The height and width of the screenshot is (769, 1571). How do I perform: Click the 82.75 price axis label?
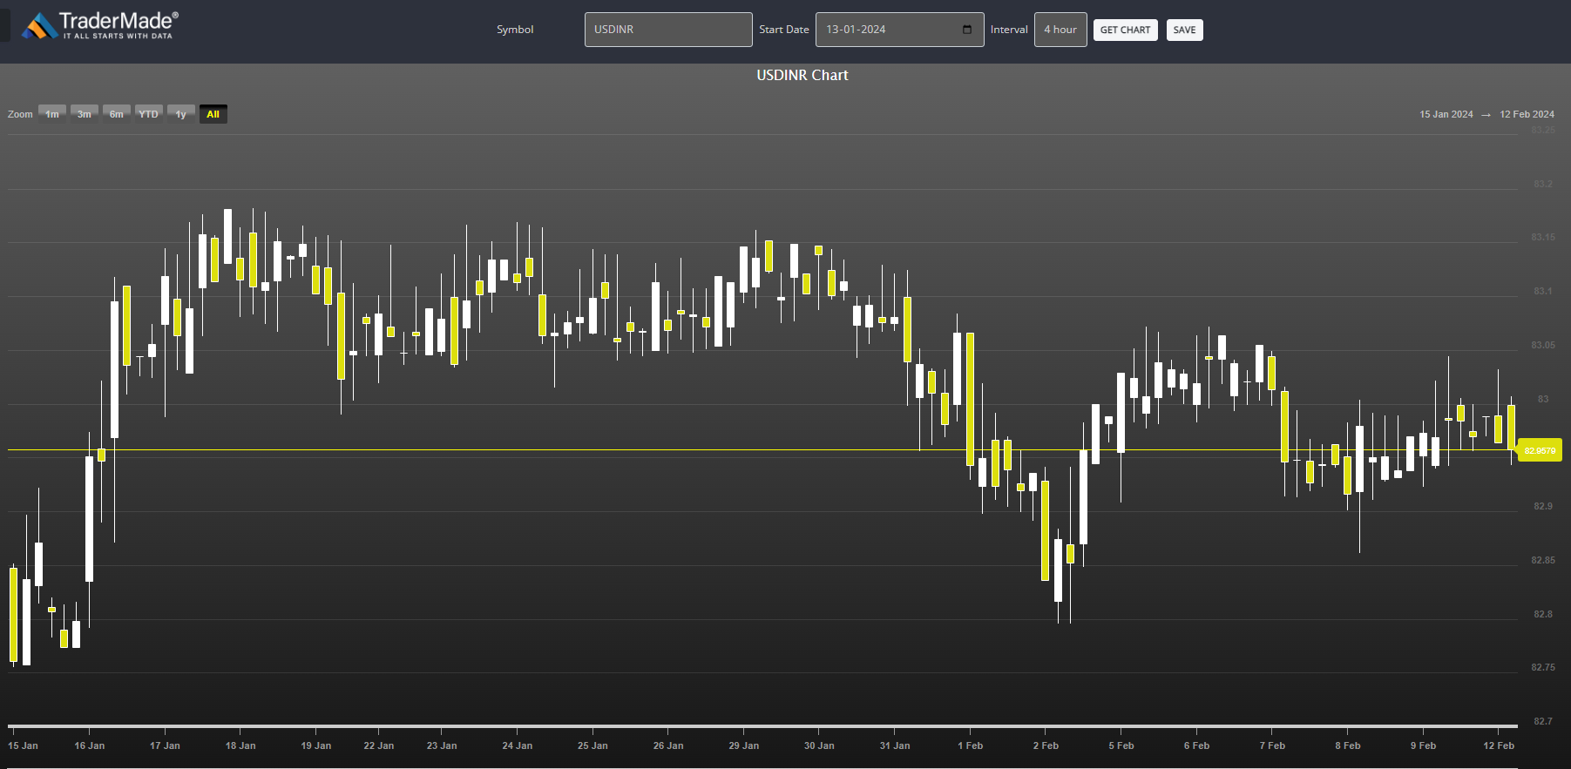point(1543,667)
